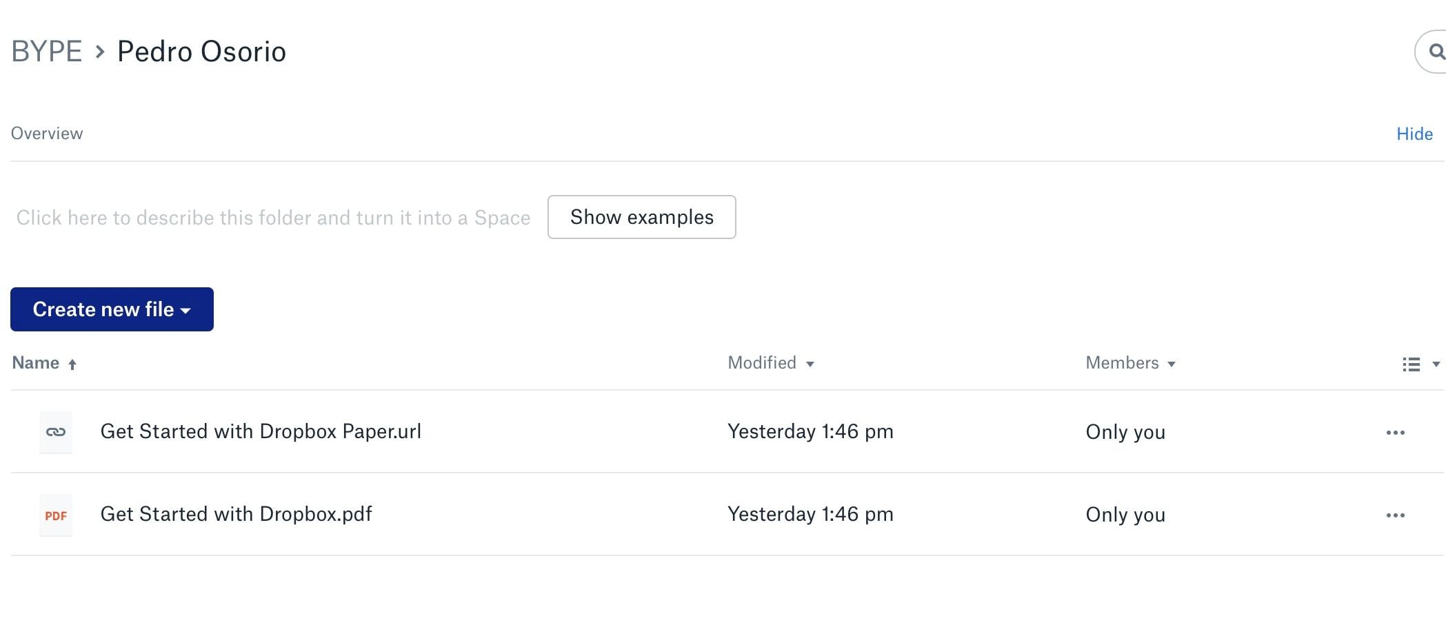Click the PDF icon for Get Started with Dropbox
The height and width of the screenshot is (629, 1446).
(56, 515)
